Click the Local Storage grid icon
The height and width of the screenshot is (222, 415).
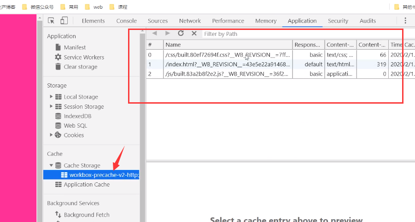tap(58, 97)
